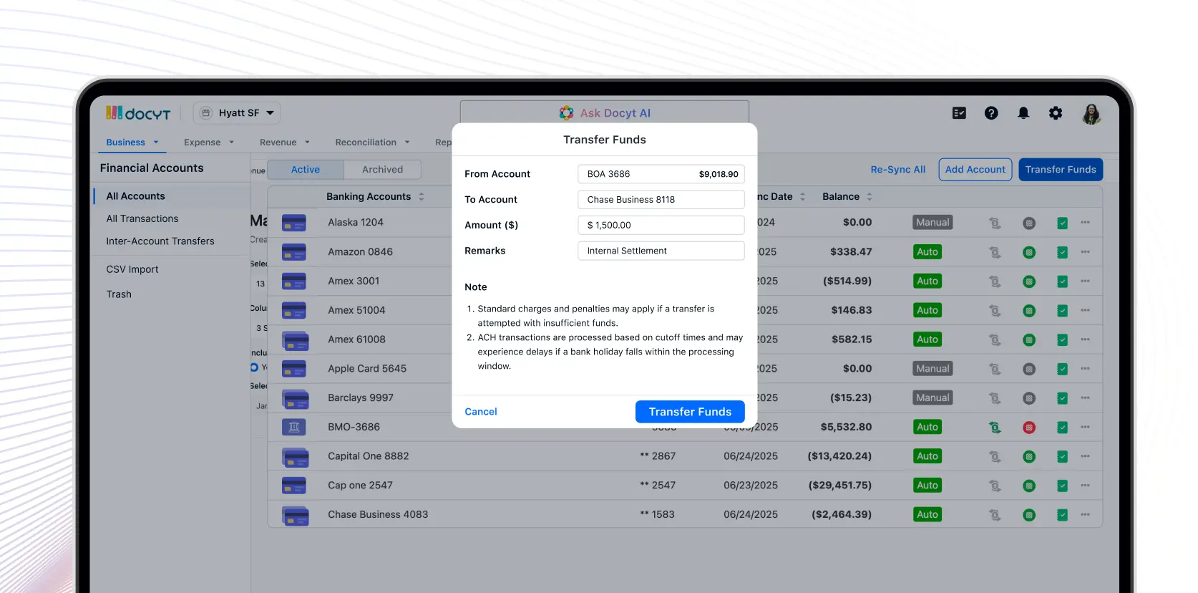This screenshot has height=593, width=1198.
Task: Open more options for Chase Business 4083 row
Action: click(1085, 515)
